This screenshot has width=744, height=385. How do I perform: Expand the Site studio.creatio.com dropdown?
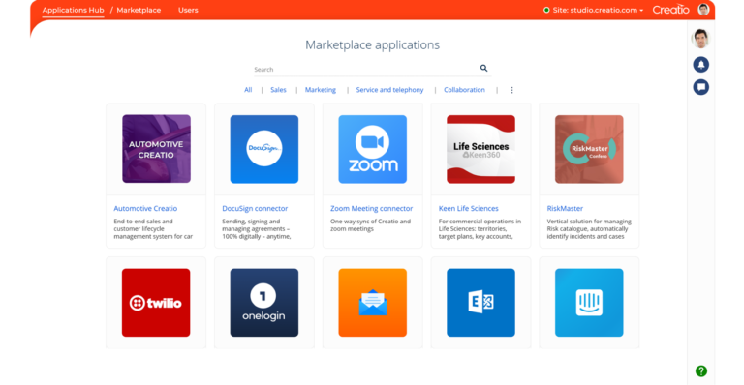click(594, 10)
